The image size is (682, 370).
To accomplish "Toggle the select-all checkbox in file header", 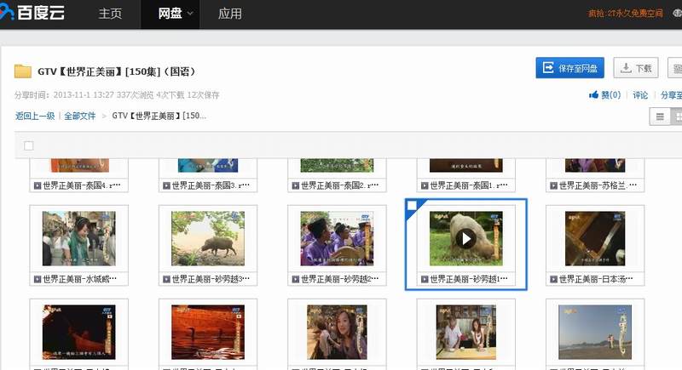I will (x=28, y=145).
